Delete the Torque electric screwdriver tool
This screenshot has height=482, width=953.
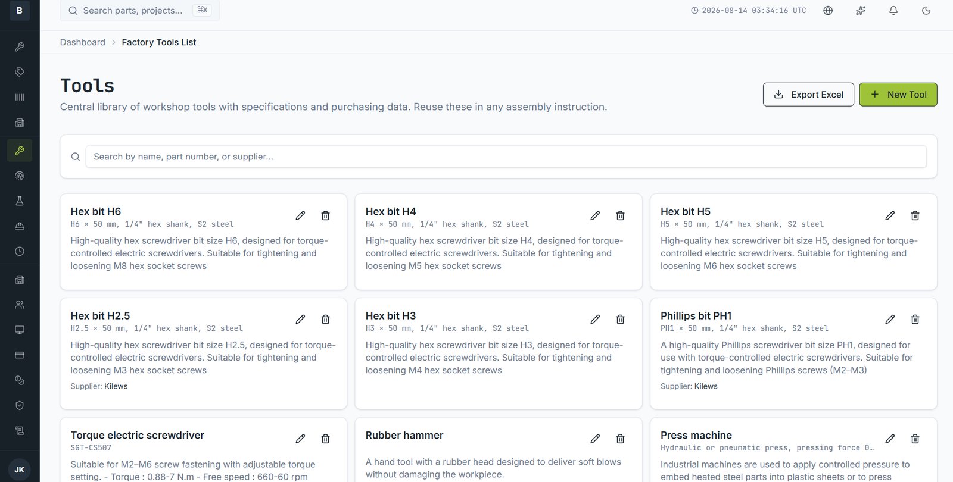coord(326,439)
